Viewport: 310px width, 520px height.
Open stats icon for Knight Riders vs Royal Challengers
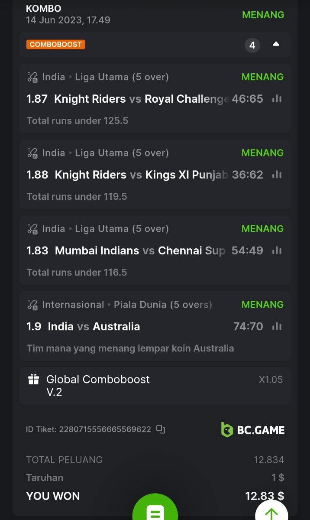[277, 99]
